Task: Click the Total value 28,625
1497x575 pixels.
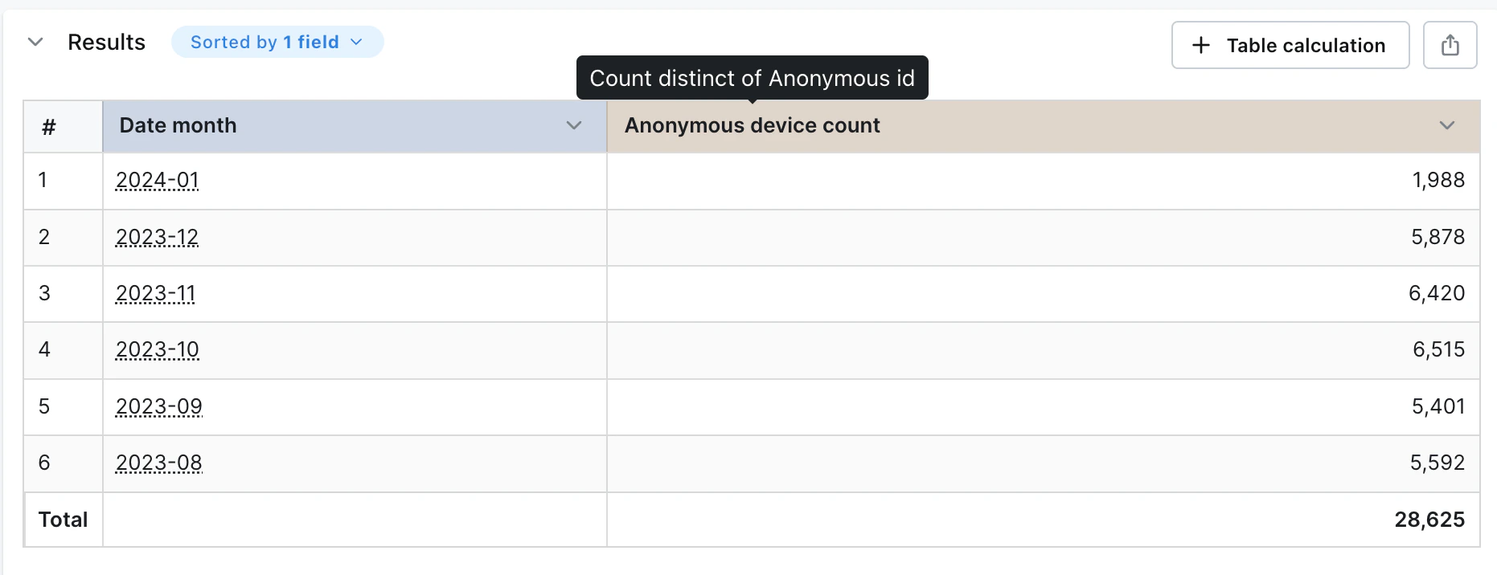Action: (1429, 520)
